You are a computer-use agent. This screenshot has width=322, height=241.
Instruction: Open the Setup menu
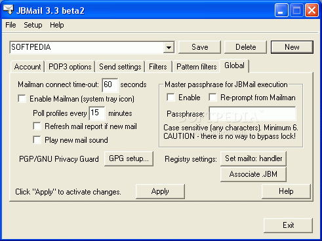click(x=33, y=25)
